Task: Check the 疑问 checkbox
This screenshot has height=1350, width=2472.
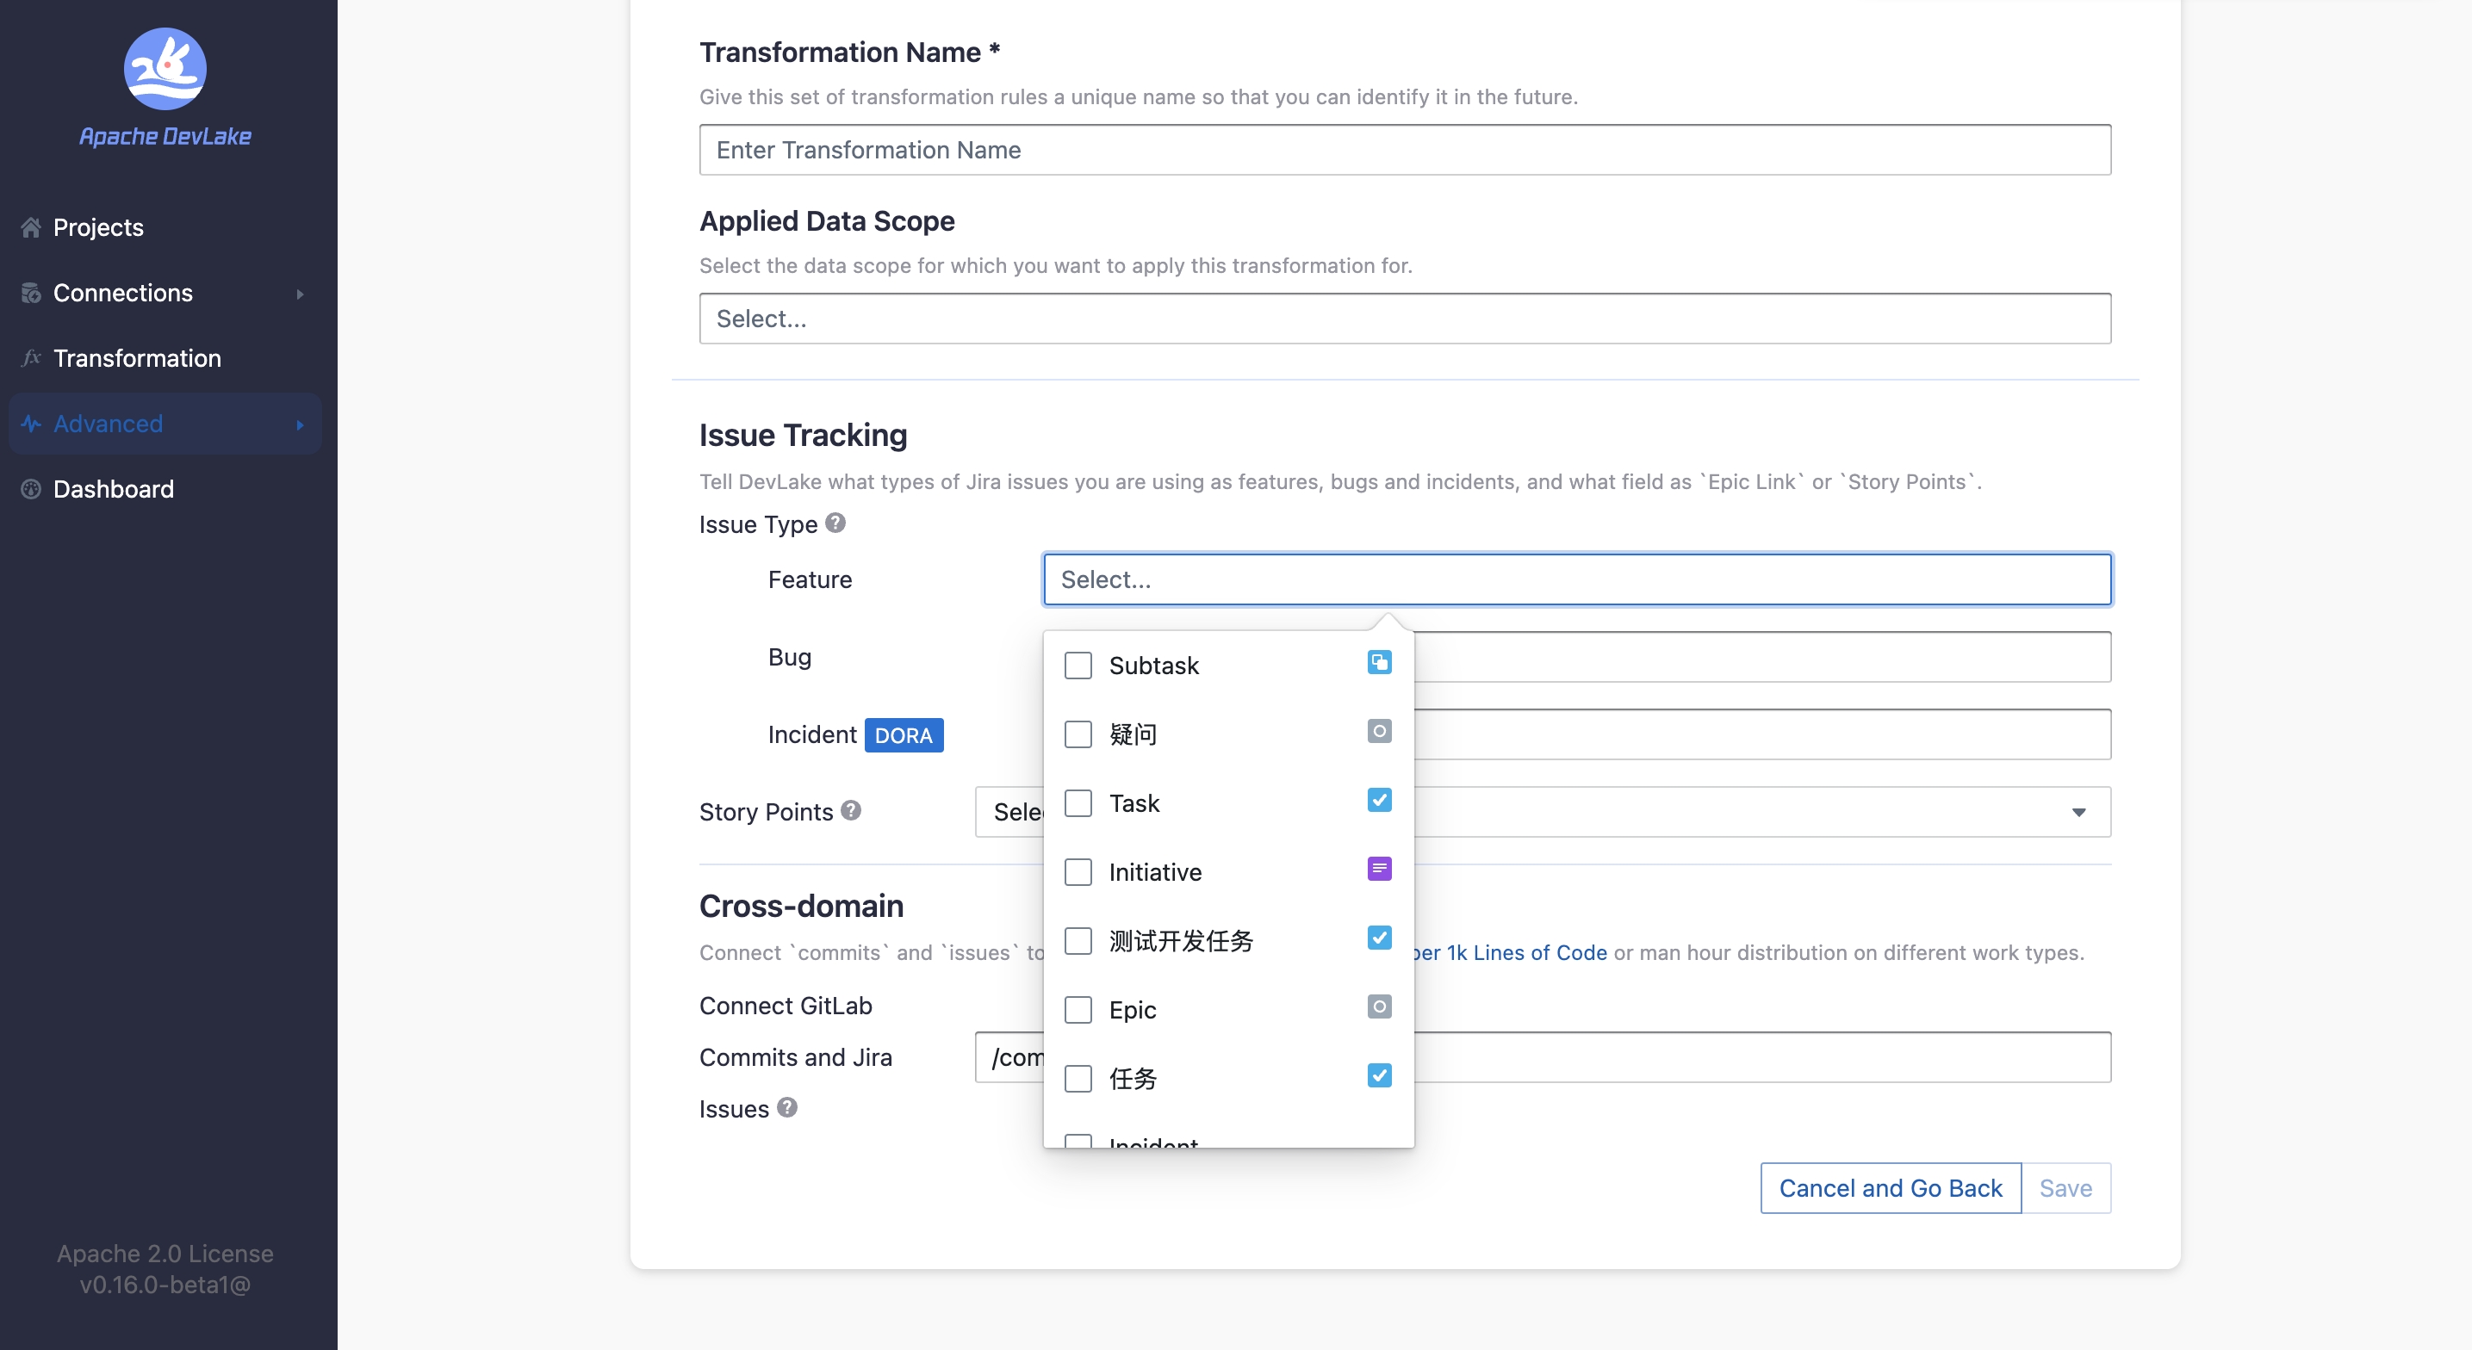Action: (1078, 734)
